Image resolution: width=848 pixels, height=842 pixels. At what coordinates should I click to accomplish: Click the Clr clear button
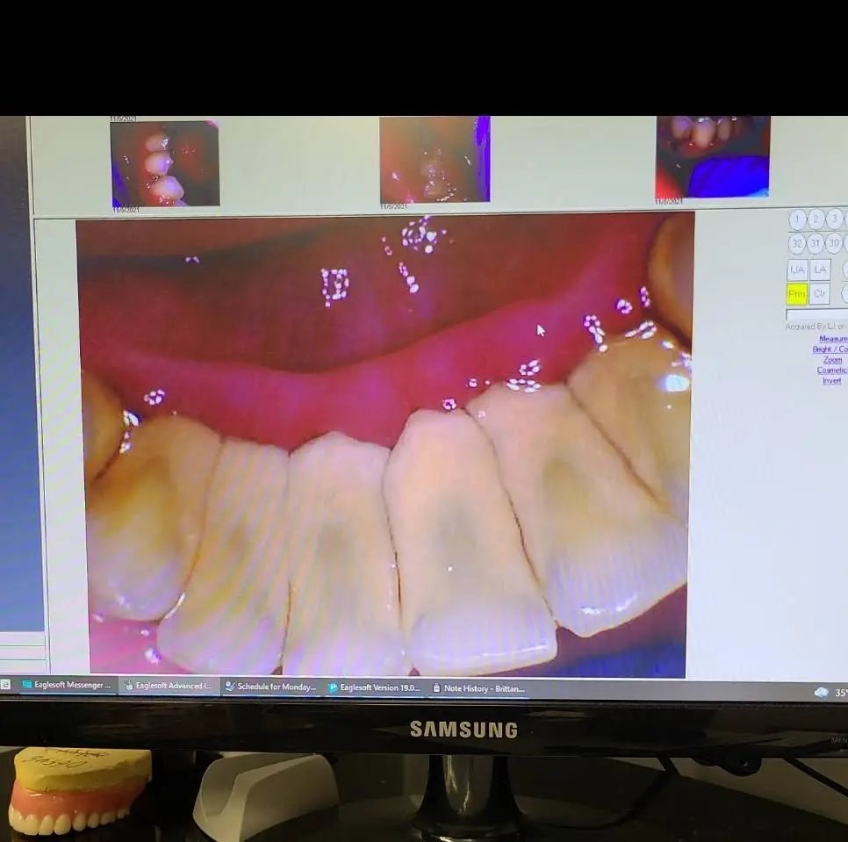point(820,293)
